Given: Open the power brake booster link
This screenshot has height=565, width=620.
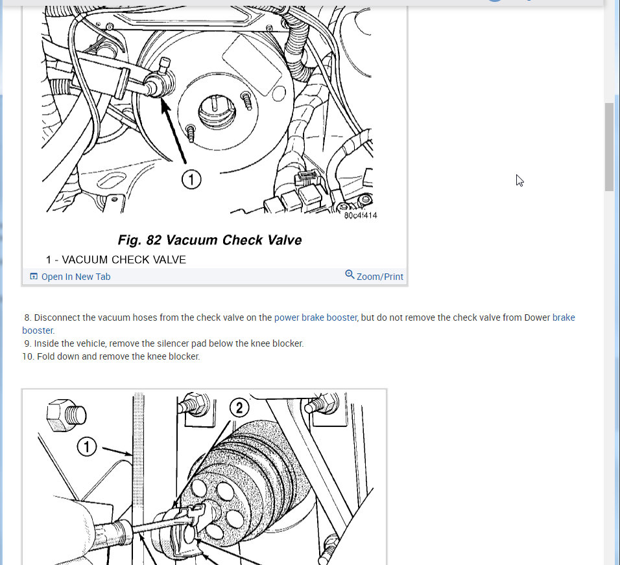Looking at the screenshot, I should [316, 317].
